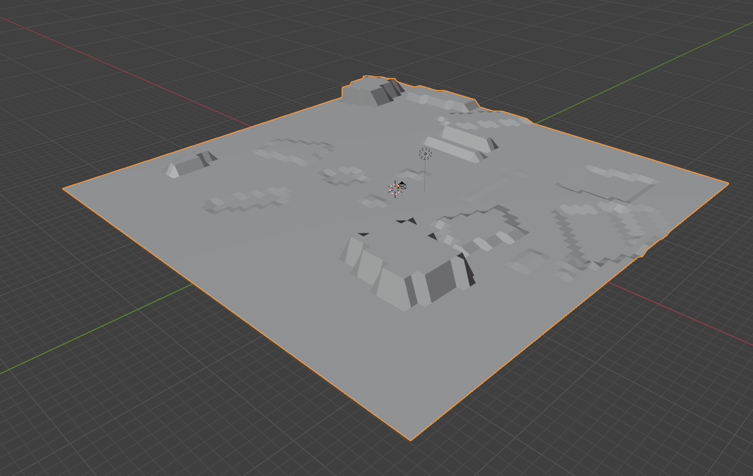Select the point light above the terrain
The image size is (753, 476).
coord(425,153)
